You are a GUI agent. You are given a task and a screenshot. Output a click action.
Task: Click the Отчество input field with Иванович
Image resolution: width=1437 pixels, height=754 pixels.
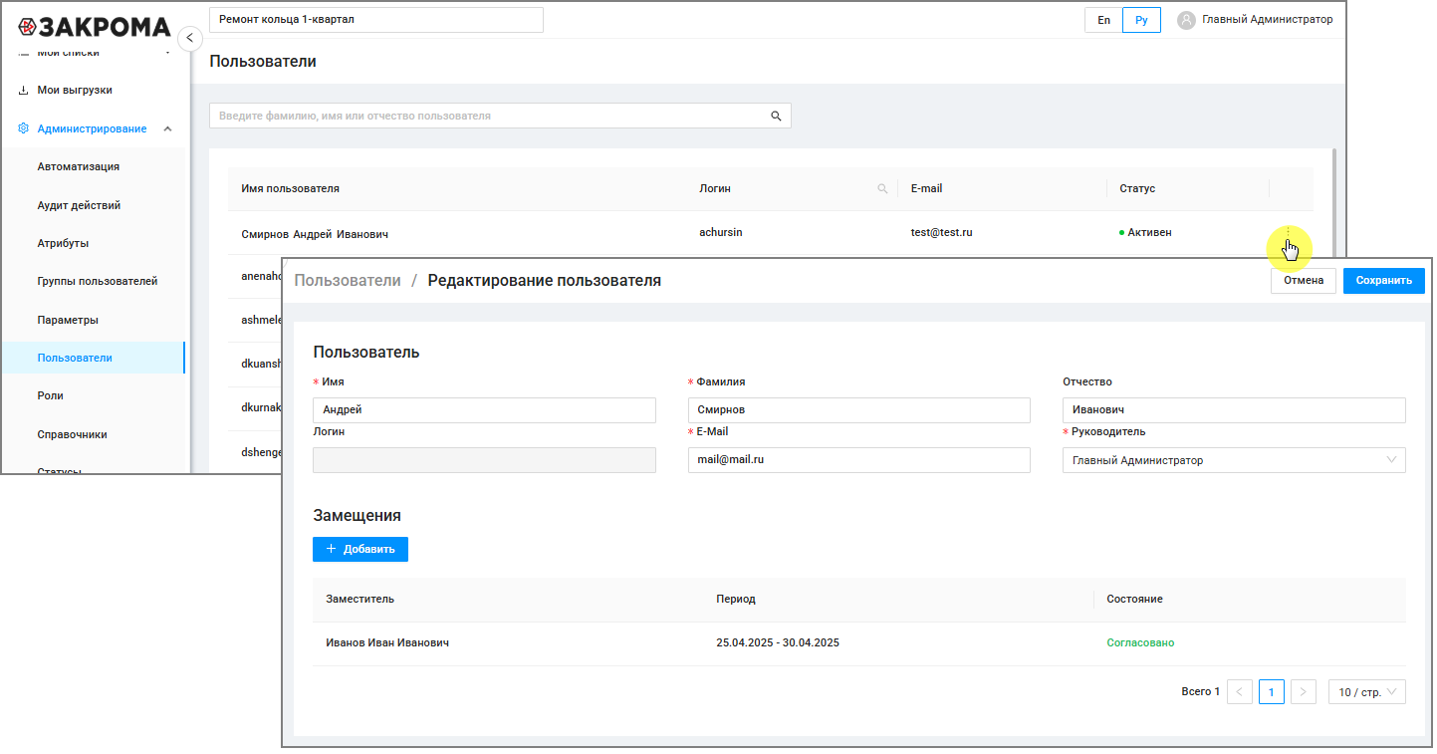click(1234, 410)
